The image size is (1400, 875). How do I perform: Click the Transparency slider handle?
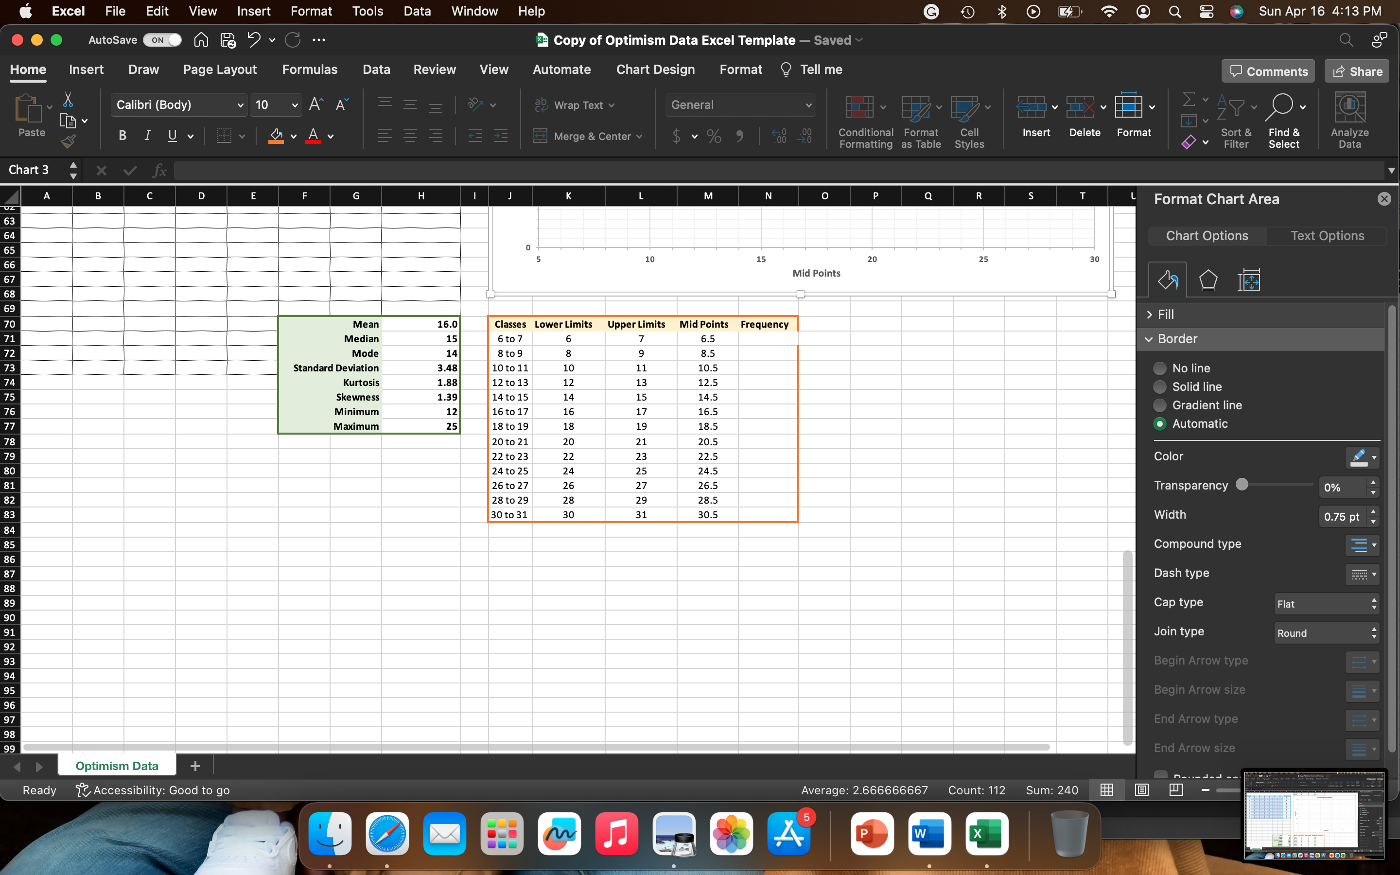click(x=1242, y=484)
